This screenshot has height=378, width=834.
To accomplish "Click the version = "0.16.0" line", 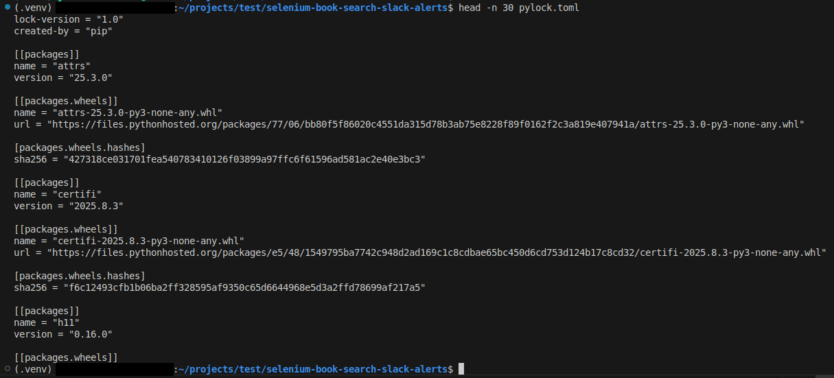I will 63,334.
